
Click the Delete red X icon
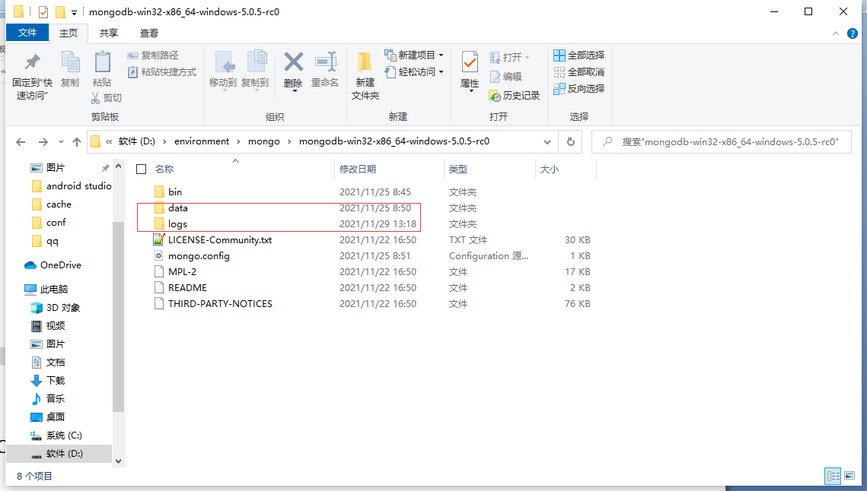pos(294,62)
